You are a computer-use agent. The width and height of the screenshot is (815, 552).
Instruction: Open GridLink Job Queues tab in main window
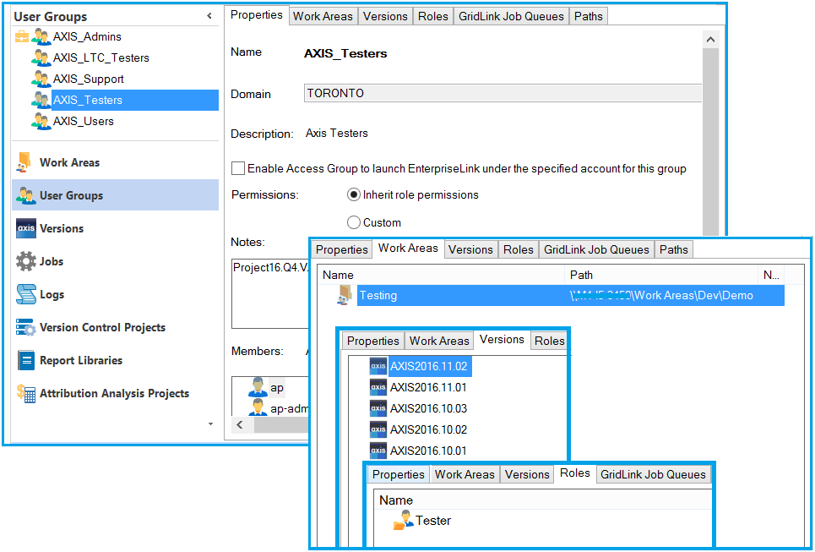pyautogui.click(x=512, y=16)
